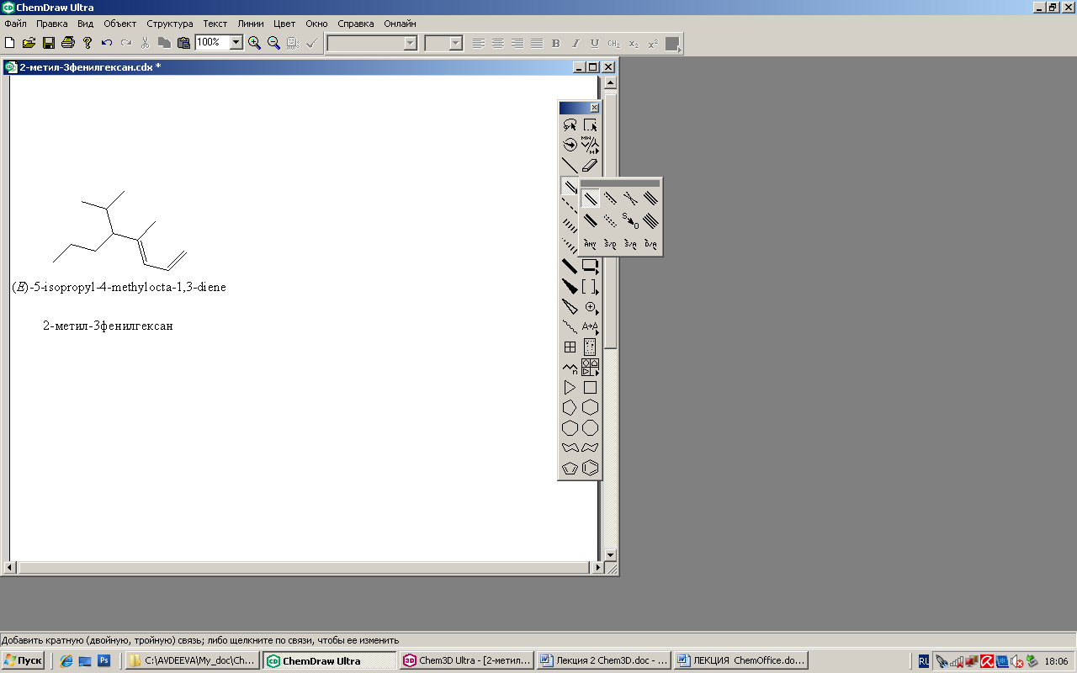1077x673 pixels.
Task: Toggle Italic text formatting
Action: point(576,43)
